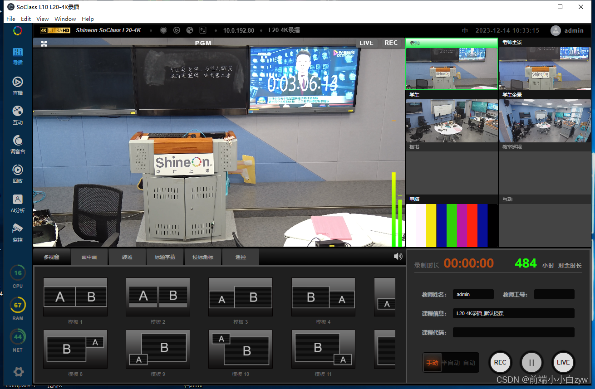Image resolution: width=595 pixels, height=389 pixels.
Task: Mute audio with the speaker icon
Action: pyautogui.click(x=398, y=256)
